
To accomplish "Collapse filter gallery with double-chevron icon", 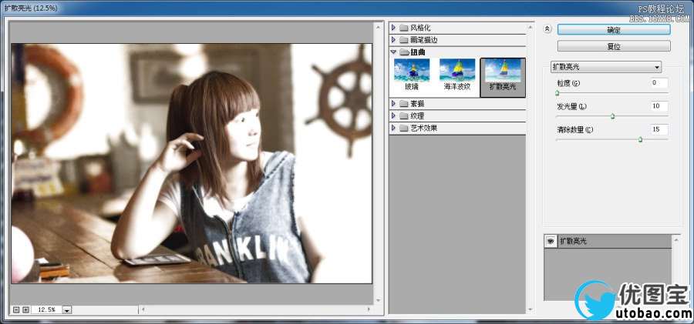I will point(547,29).
